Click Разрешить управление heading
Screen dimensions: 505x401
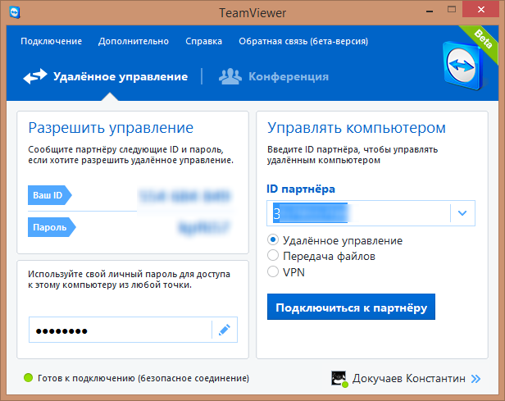pyautogui.click(x=111, y=128)
